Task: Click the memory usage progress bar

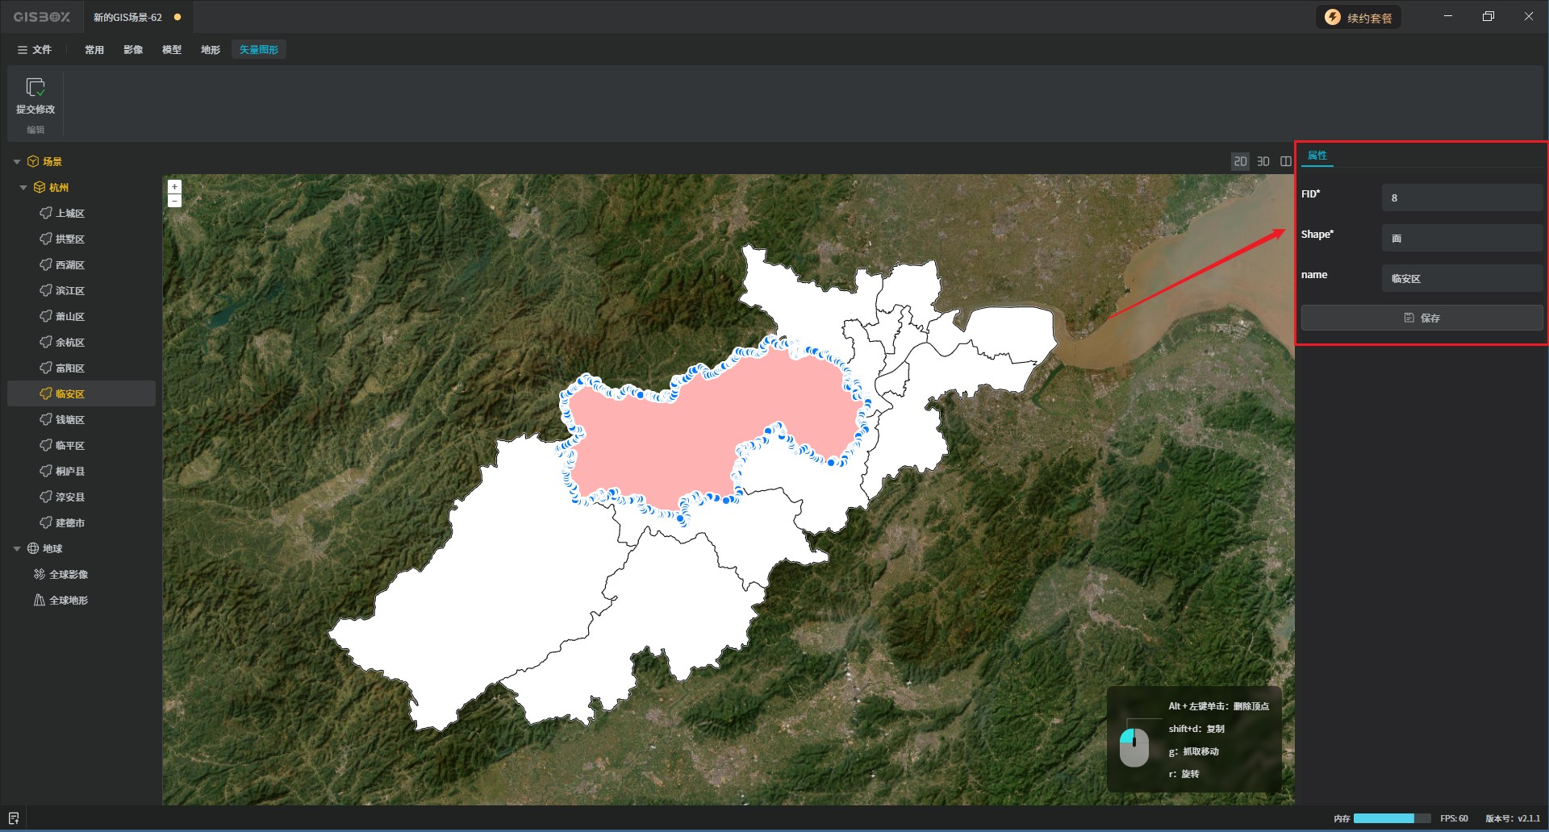Action: [1391, 818]
